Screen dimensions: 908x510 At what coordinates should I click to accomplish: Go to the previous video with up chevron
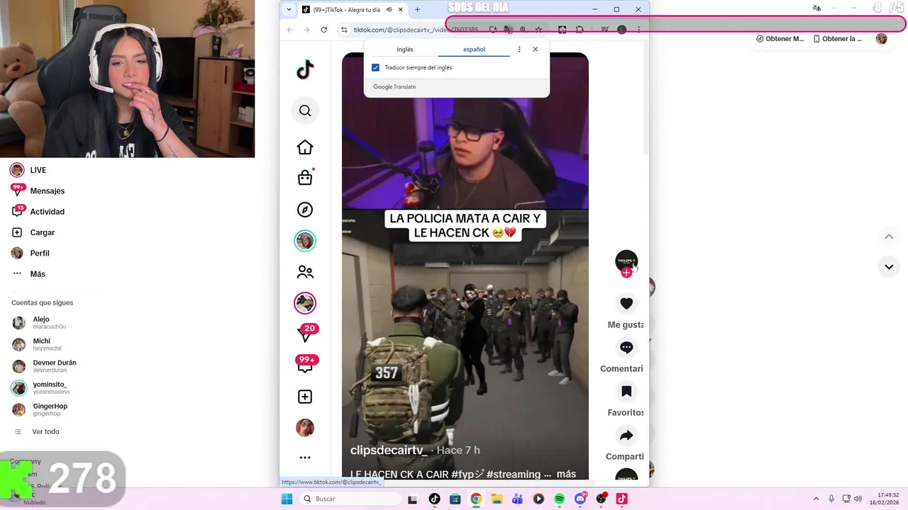tap(889, 237)
